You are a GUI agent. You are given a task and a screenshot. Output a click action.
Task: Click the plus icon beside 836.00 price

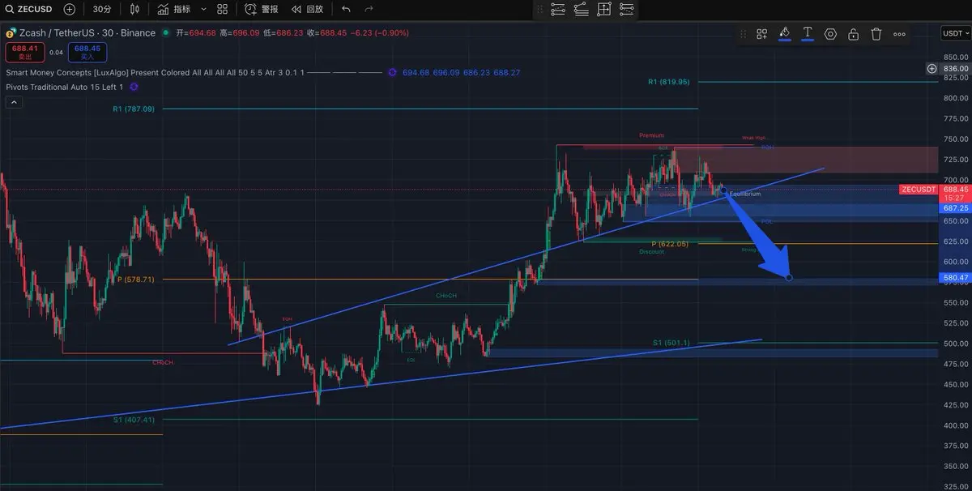[932, 69]
